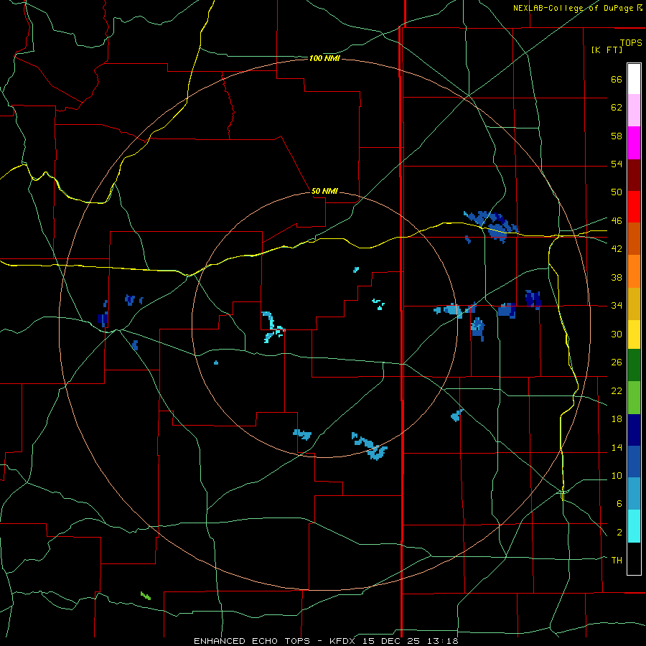Click the light blue legend swatch near 6
This screenshot has height=646, width=646.
(x=634, y=494)
